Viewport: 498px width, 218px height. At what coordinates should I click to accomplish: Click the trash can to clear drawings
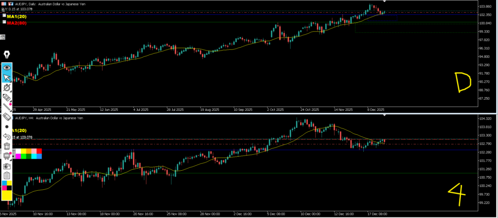click(7, 146)
